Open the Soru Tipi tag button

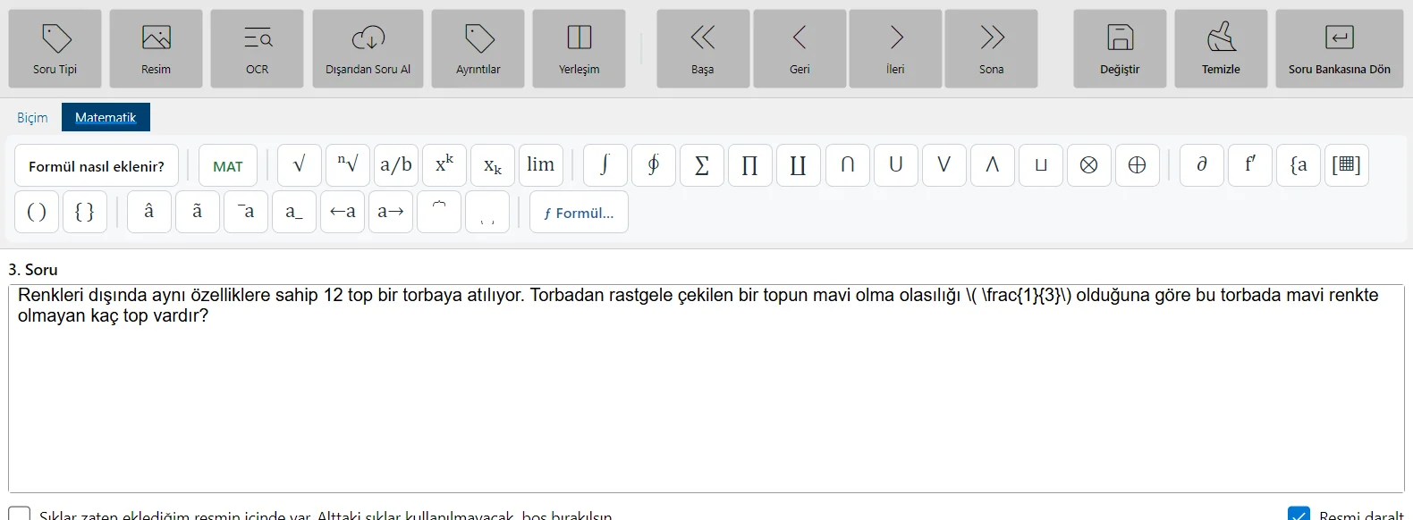[x=55, y=49]
